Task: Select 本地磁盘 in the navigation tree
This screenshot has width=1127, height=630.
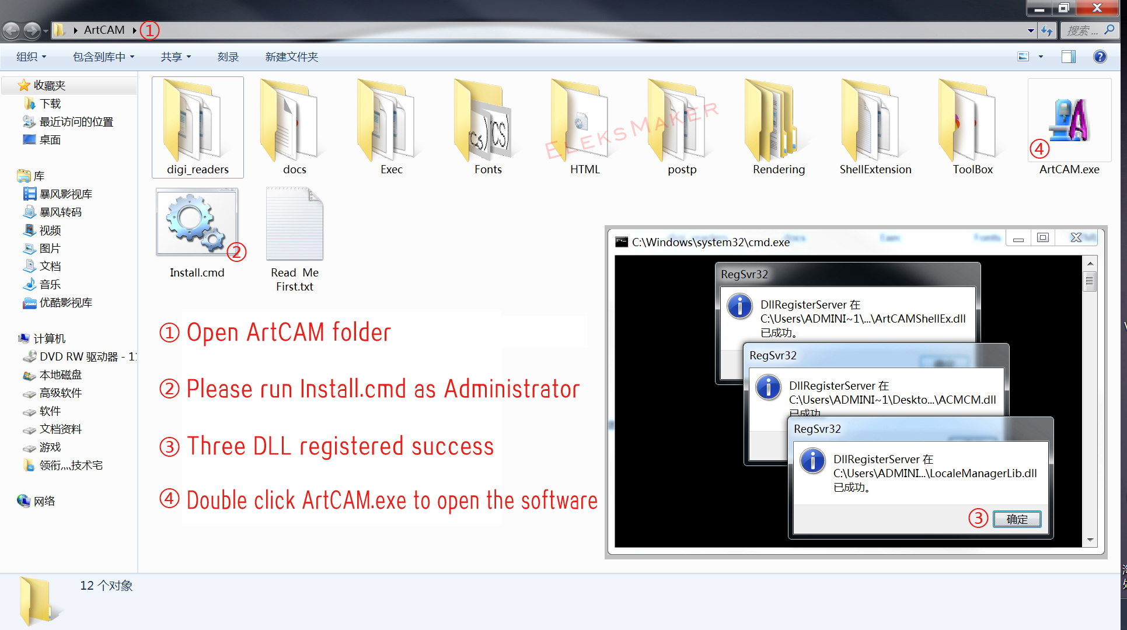Action: click(60, 374)
